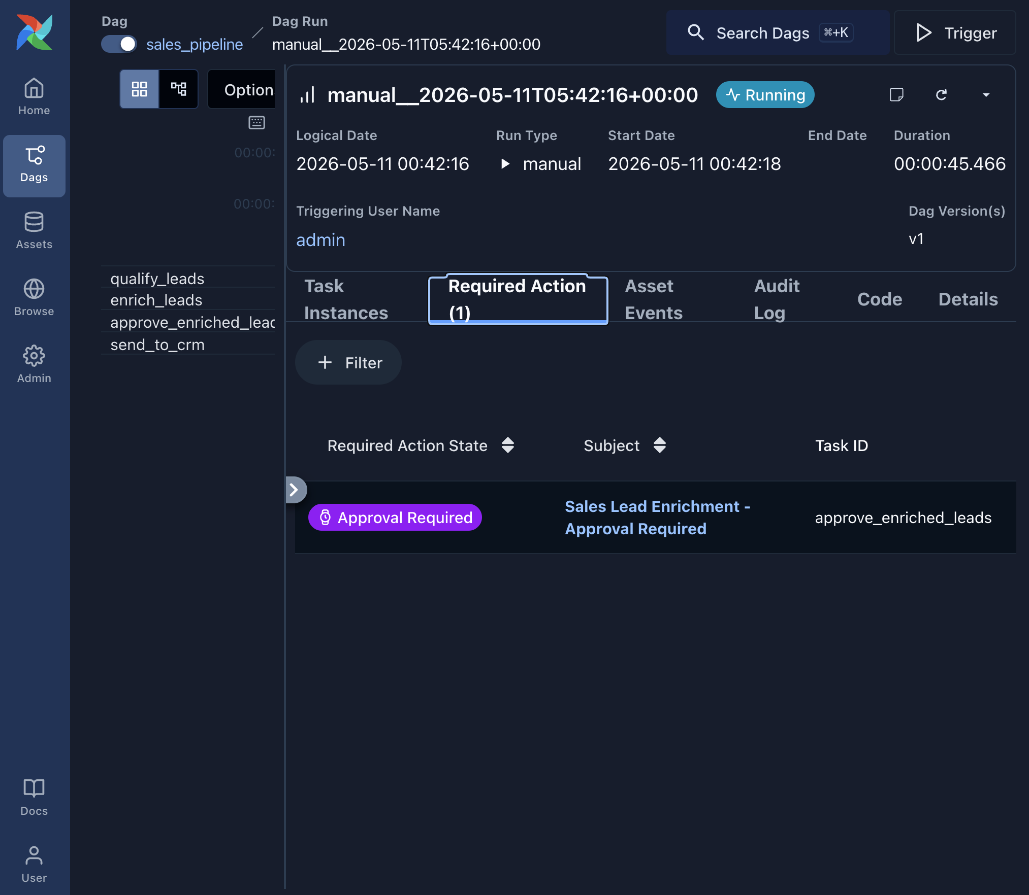Open the Assets section

[x=34, y=231]
